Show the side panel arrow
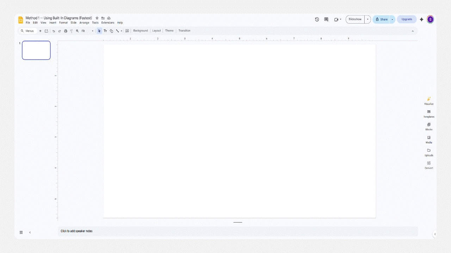 [x=435, y=234]
